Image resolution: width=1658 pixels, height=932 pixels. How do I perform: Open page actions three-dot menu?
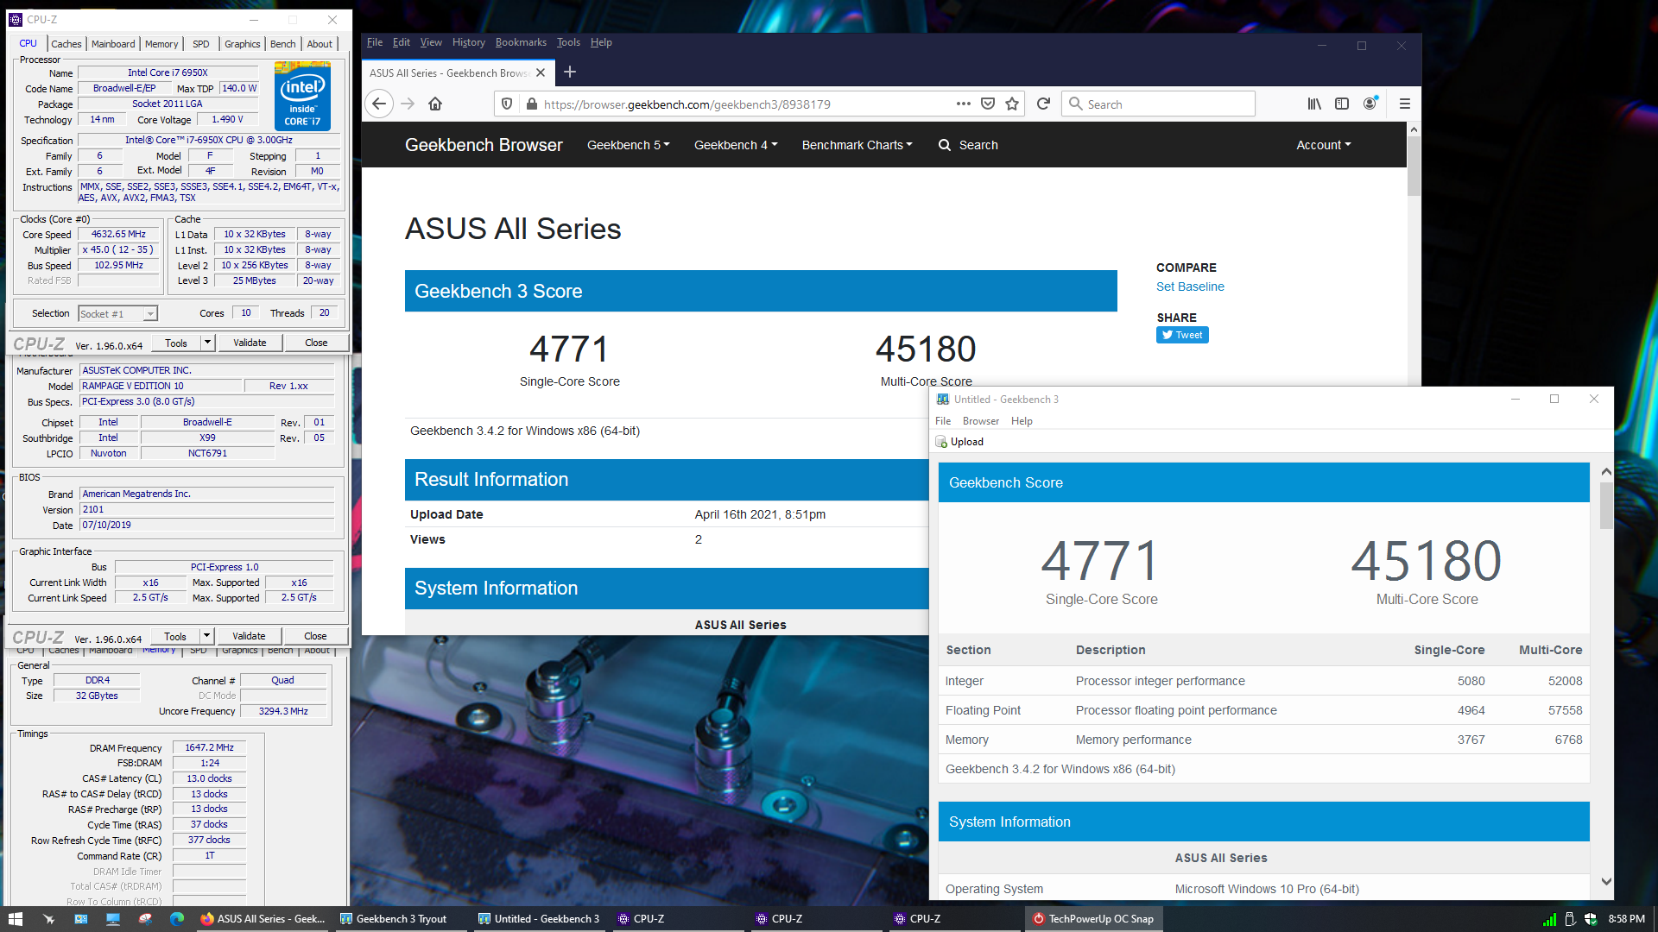[x=964, y=104]
